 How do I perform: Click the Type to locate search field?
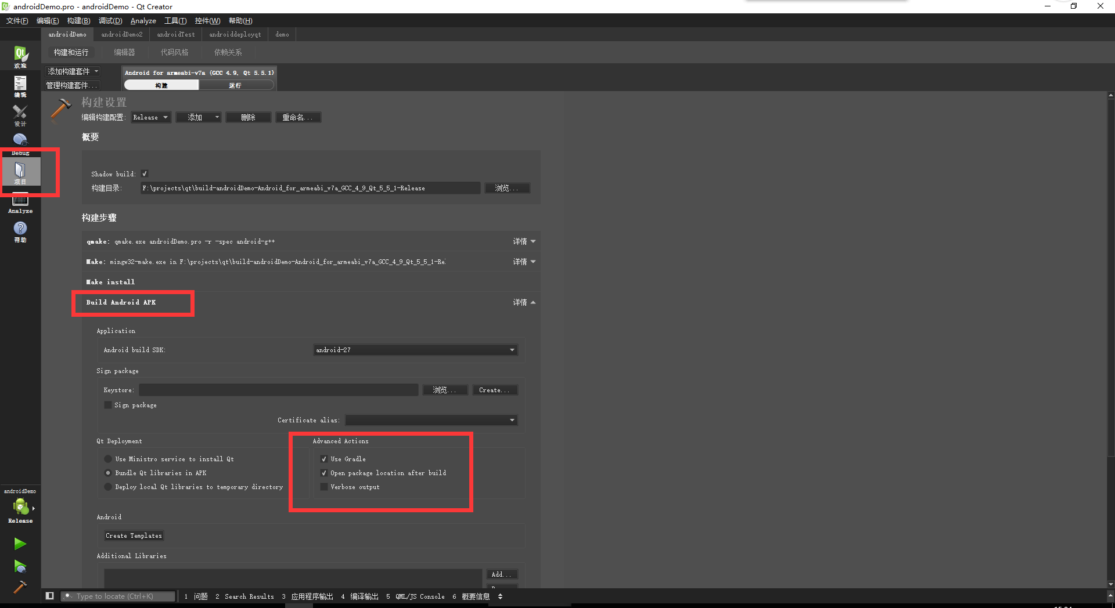coord(118,596)
